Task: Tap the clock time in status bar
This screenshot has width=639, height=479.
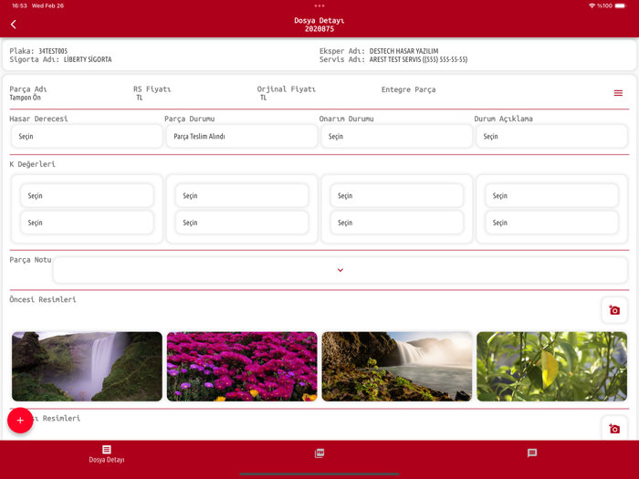Action: point(19,5)
